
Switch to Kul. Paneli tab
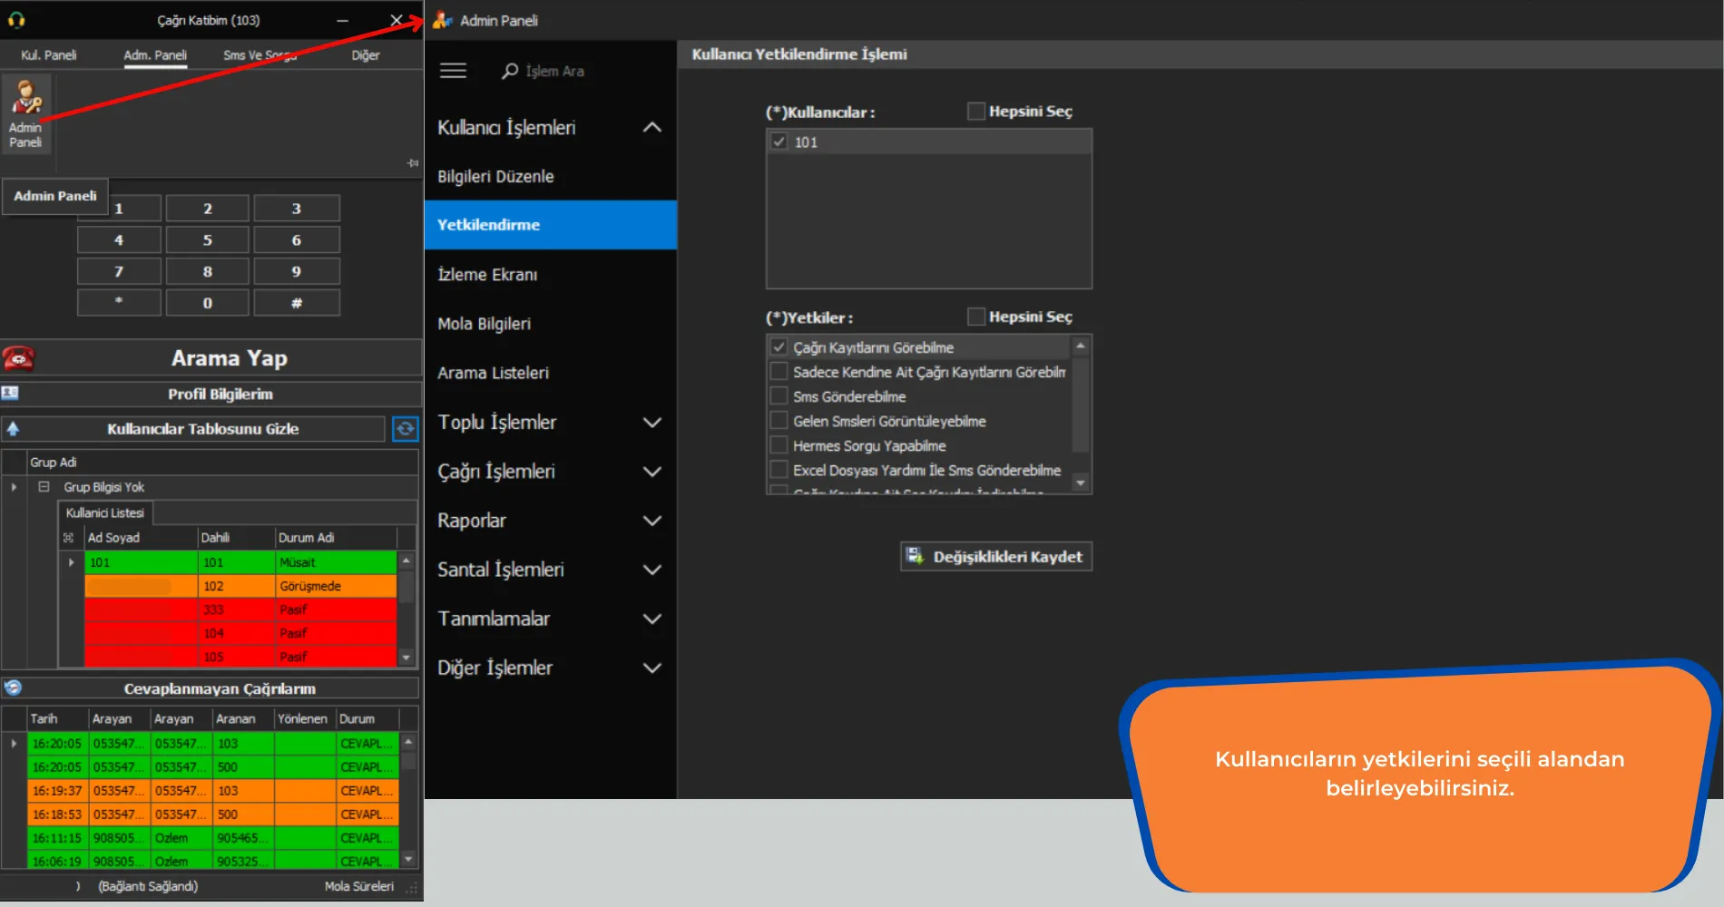pyautogui.click(x=49, y=55)
